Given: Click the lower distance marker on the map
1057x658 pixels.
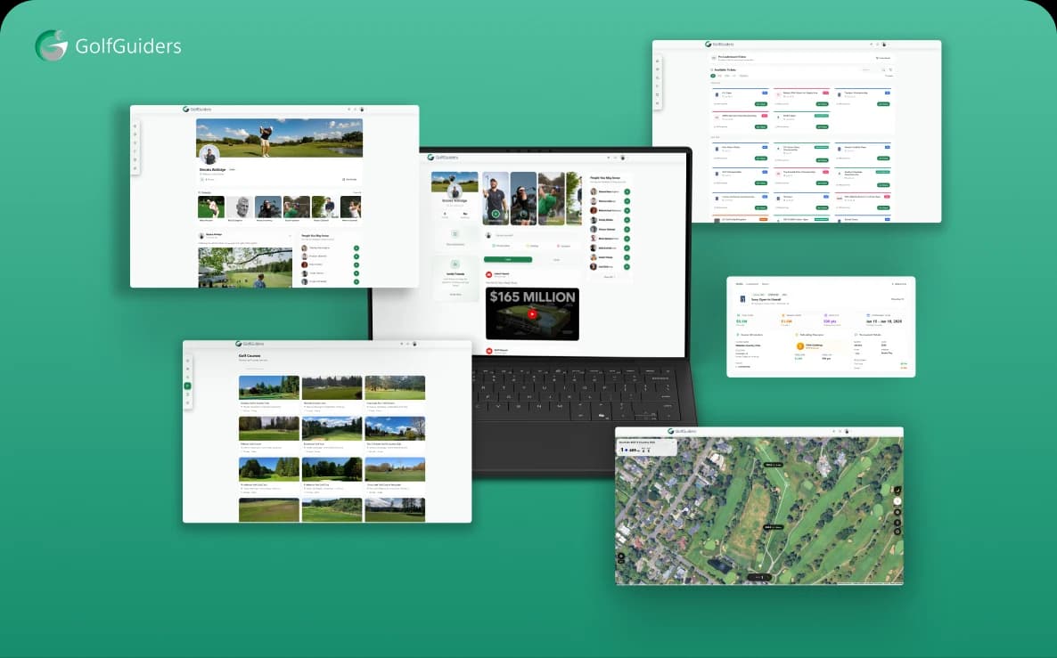Looking at the screenshot, I should click(x=774, y=527).
